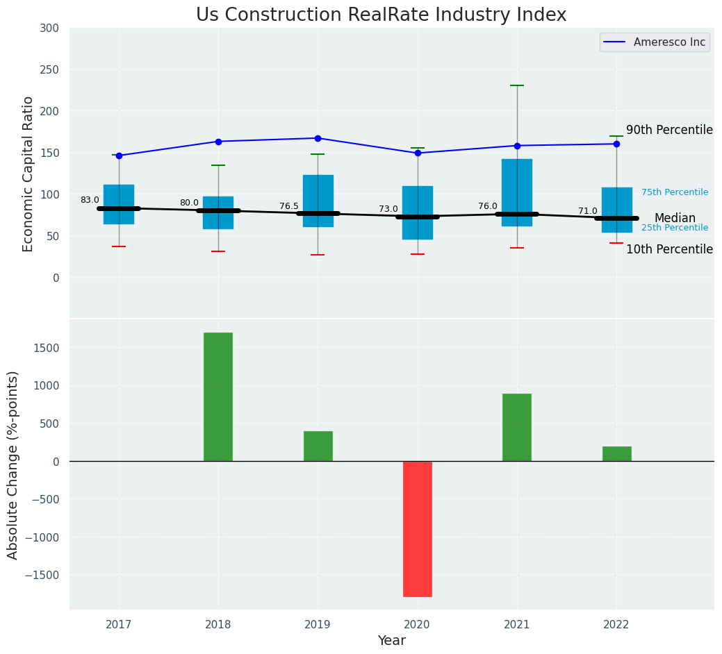Click the chart title text
The image size is (722, 654).
pos(381,15)
